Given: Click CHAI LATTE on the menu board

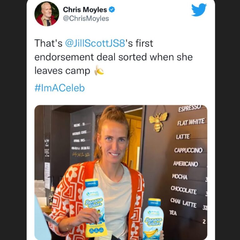Looking at the screenshot, I should 183,202.
